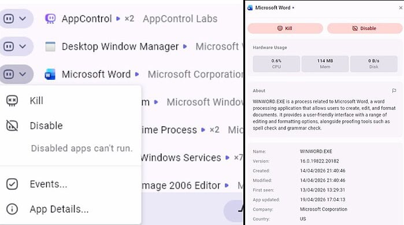The width and height of the screenshot is (404, 225).
Task: Click the Desktop Window Manager icon
Action: (x=50, y=47)
